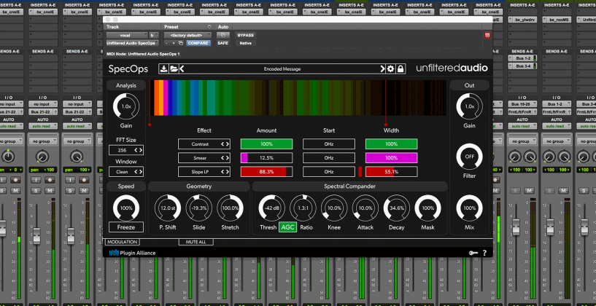Image resolution: width=596 pixels, height=306 pixels.
Task: Increase FFT Size with right arrow
Action: coord(141,150)
